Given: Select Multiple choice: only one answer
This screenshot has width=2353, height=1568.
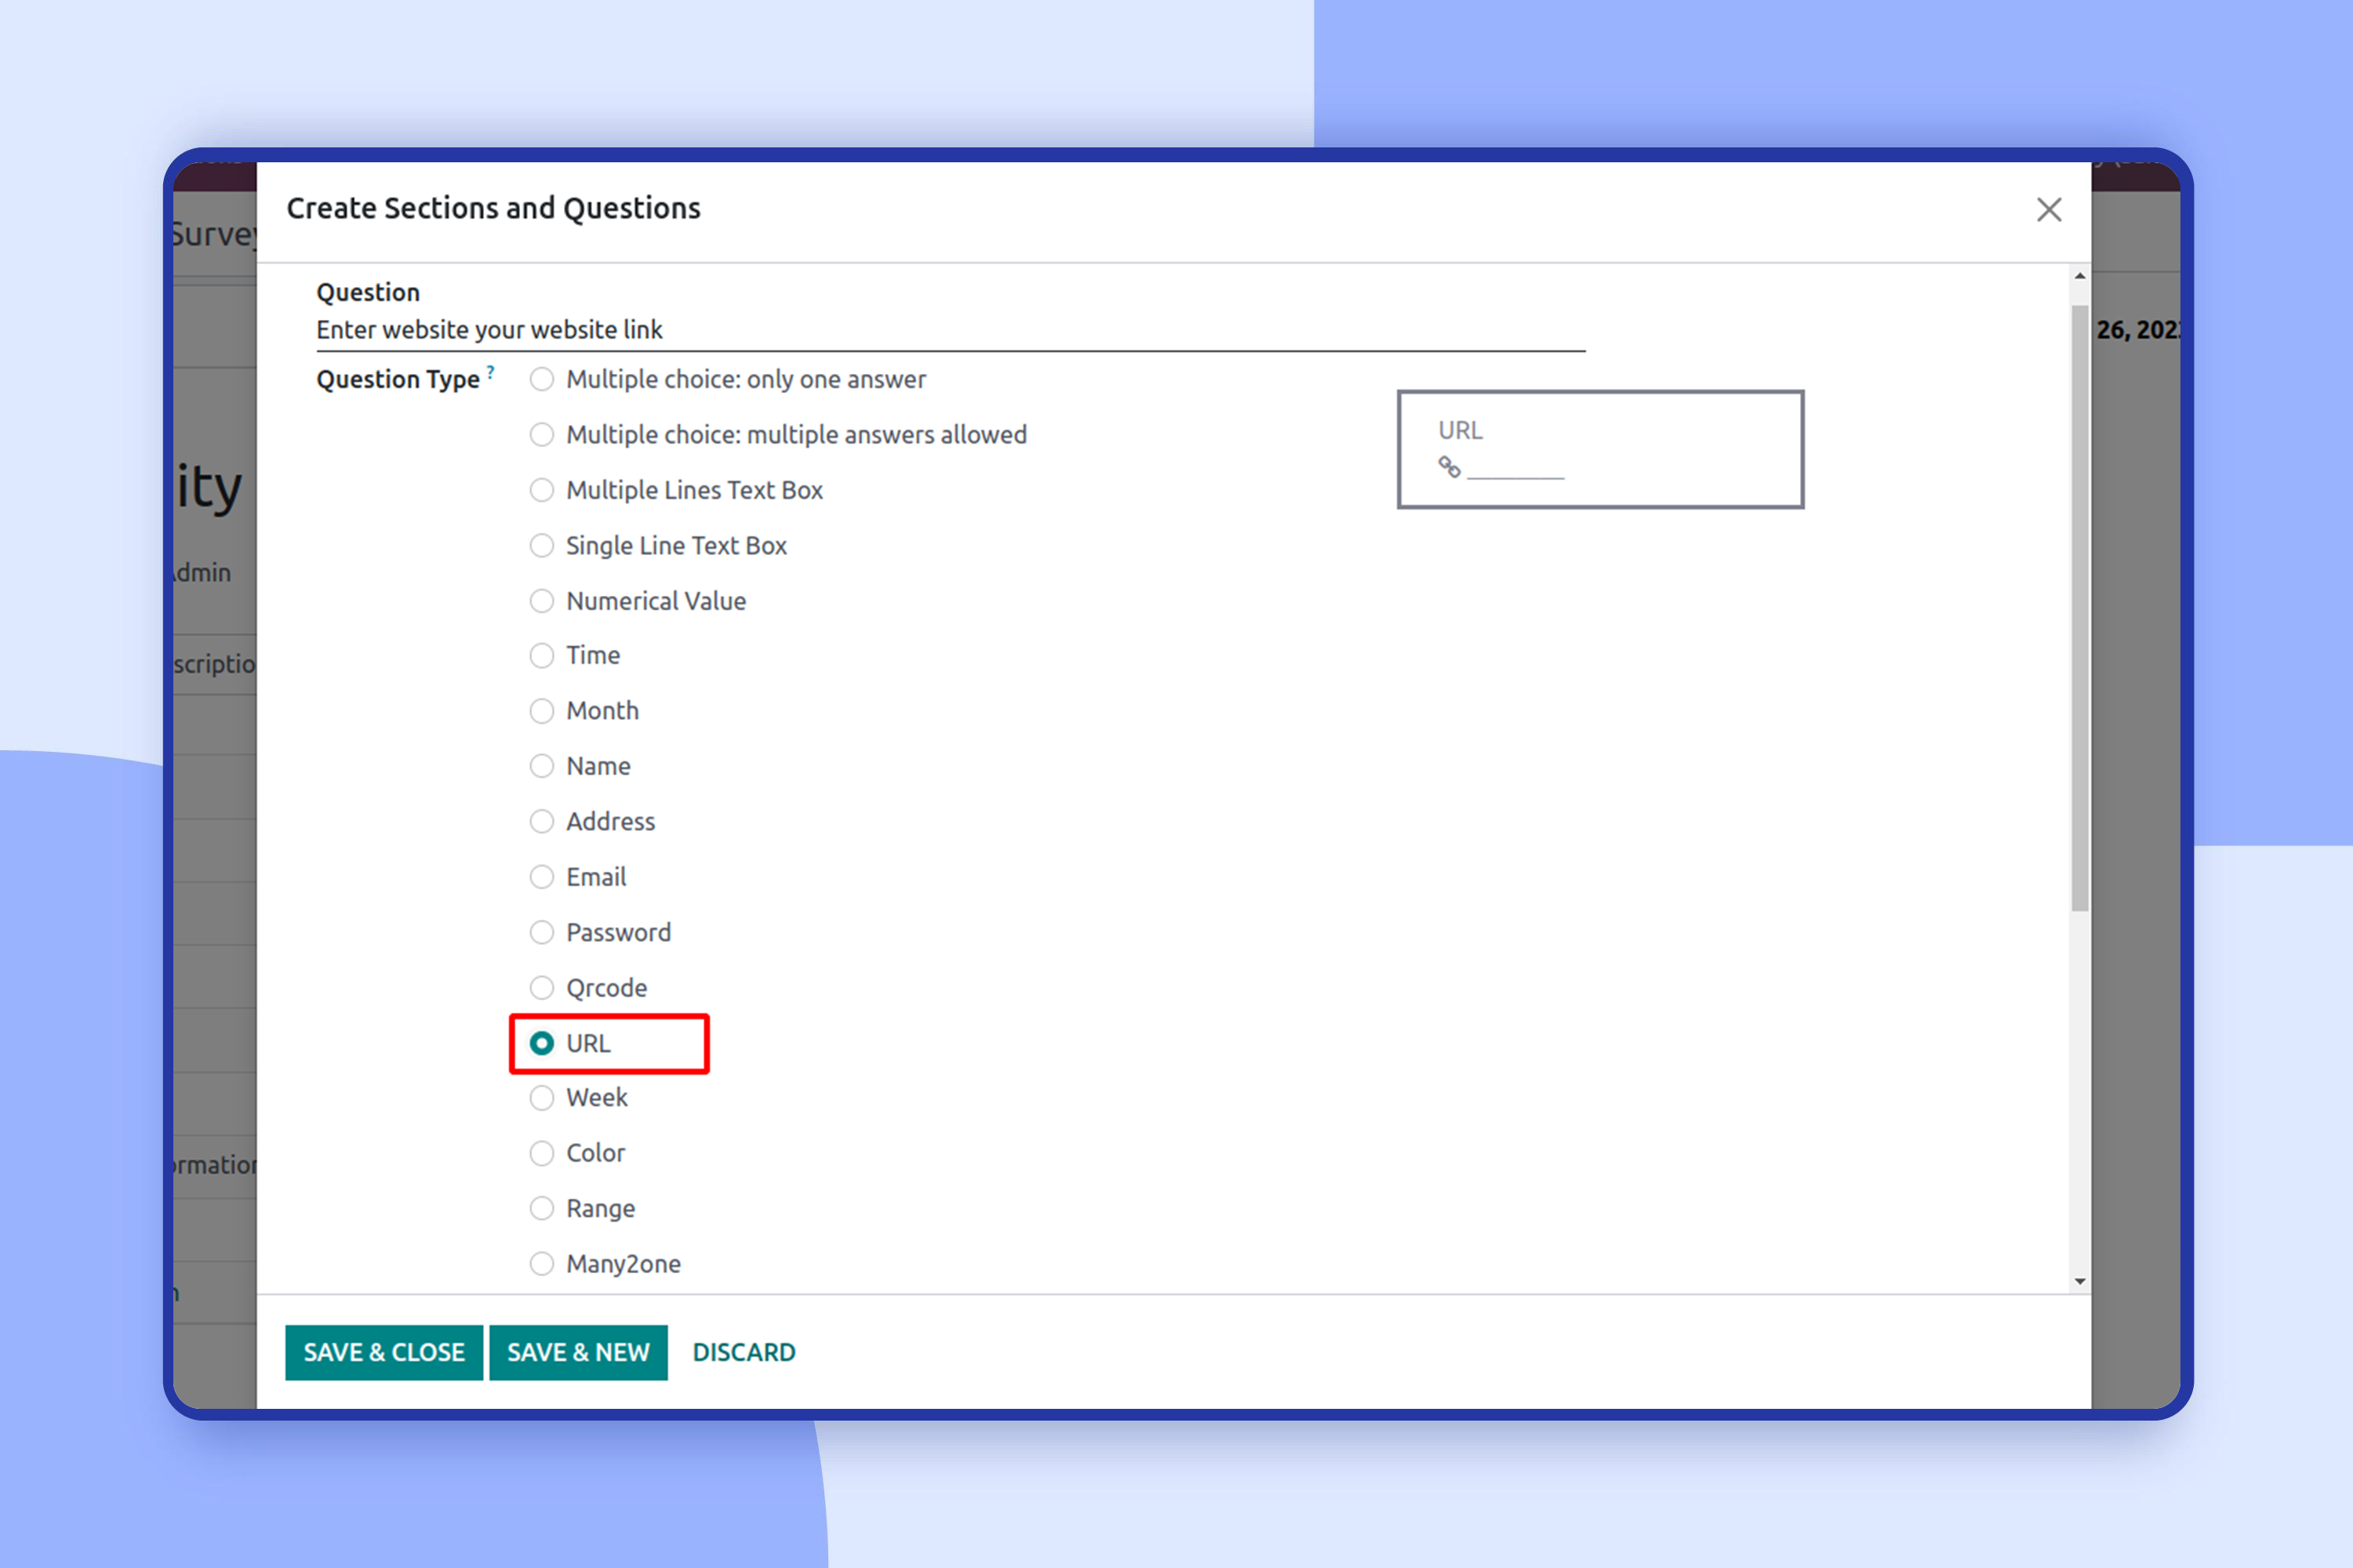Looking at the screenshot, I should 541,380.
